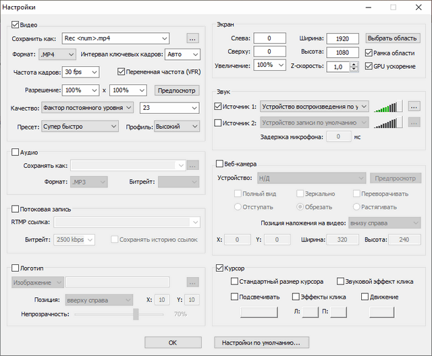Click volume level bars of Источник 2

point(388,123)
